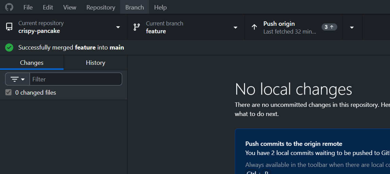Click the Push origin button label
Image resolution: width=390 pixels, height=174 pixels.
[x=279, y=23]
